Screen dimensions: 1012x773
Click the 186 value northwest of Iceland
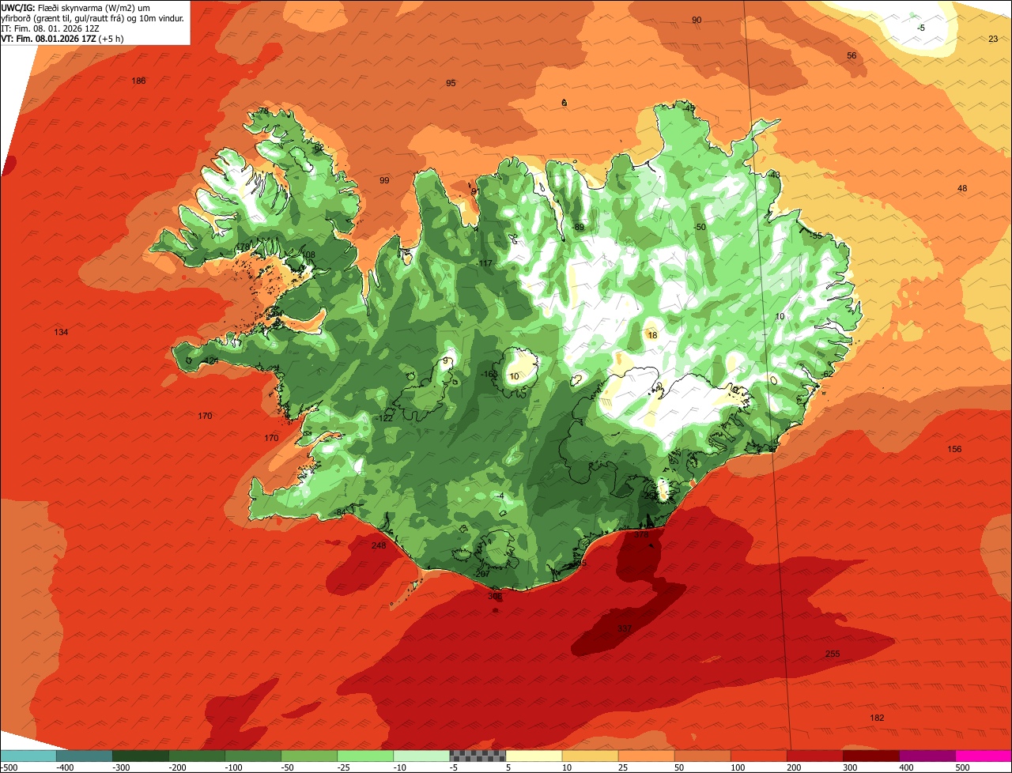coord(138,81)
